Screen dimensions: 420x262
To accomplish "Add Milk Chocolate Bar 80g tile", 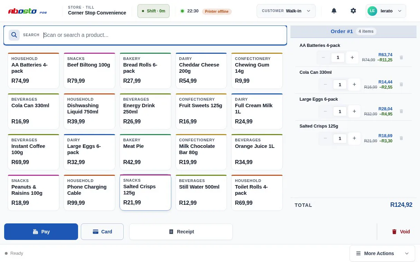I will pos(201,152).
